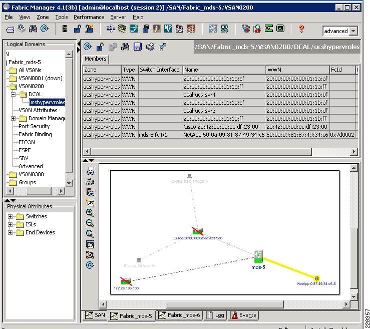
Task: Click the black tree-view icon in the main toolbar
Action: pos(65,29)
